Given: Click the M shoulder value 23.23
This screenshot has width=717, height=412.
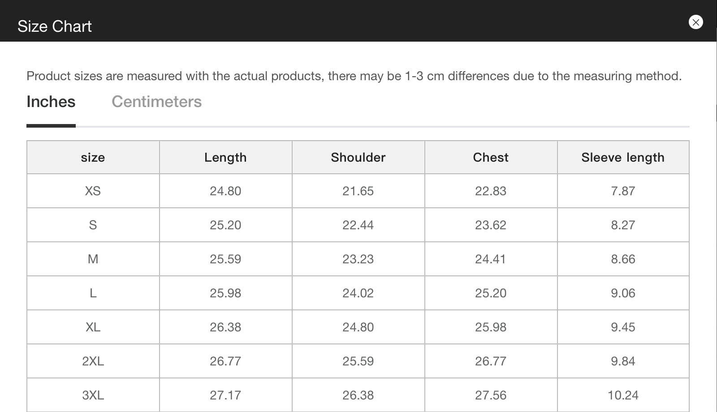Looking at the screenshot, I should 358,259.
